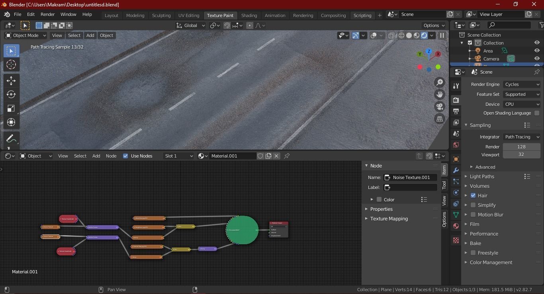Enable the Motion Blur checkbox
544x294 pixels.
coord(473,214)
